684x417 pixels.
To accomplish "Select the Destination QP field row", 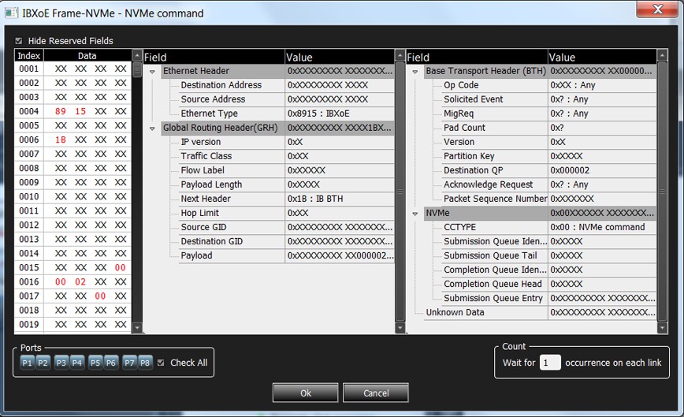I will click(548, 170).
